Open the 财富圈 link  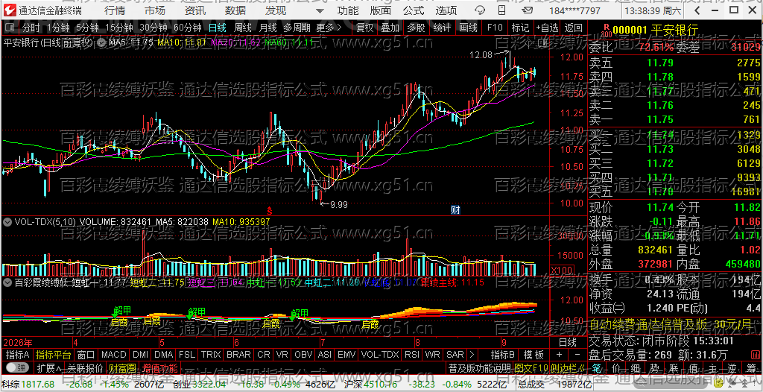(x=122, y=367)
